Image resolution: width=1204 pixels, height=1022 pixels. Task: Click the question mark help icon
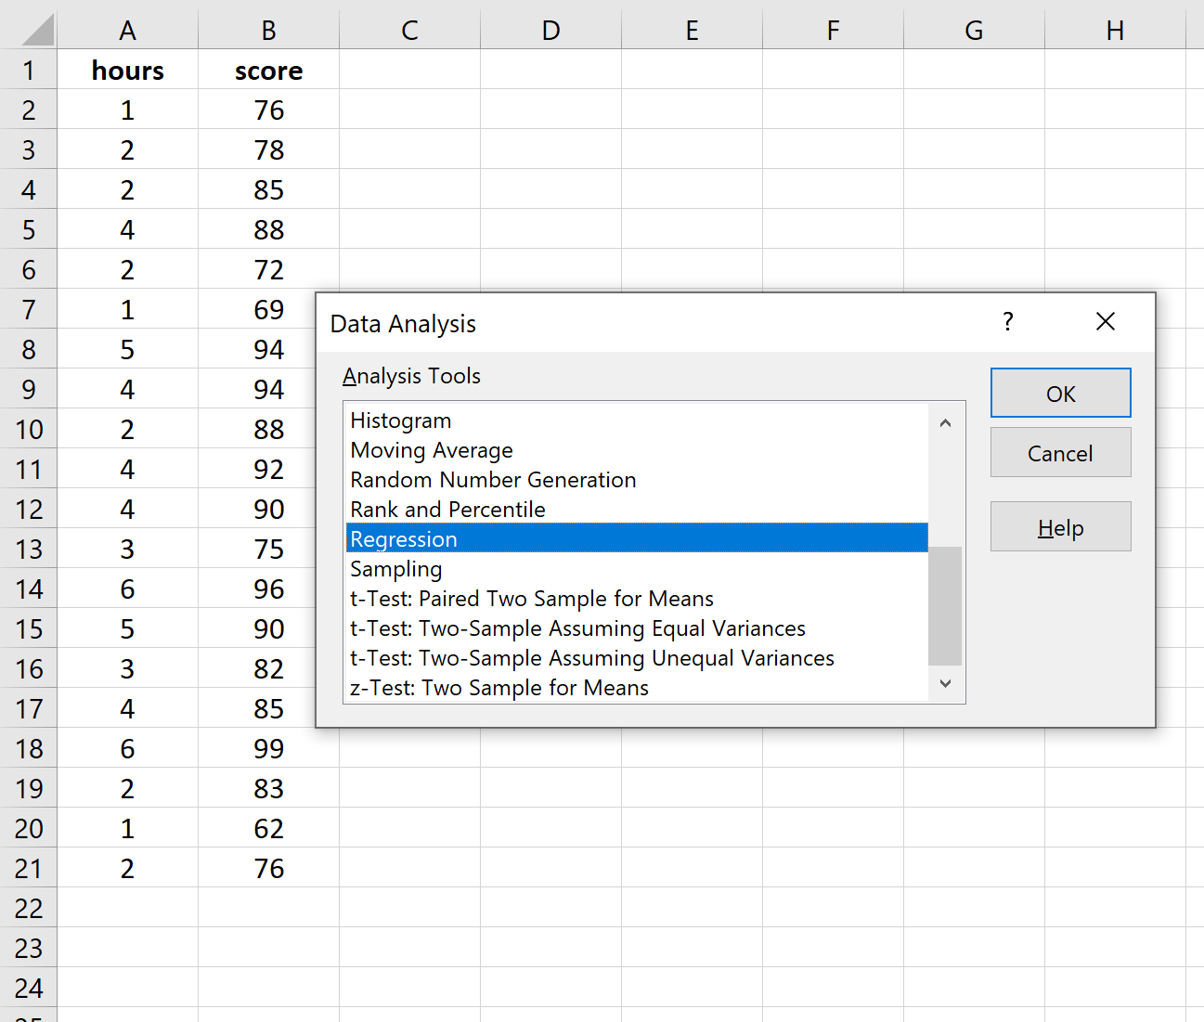click(x=1008, y=322)
